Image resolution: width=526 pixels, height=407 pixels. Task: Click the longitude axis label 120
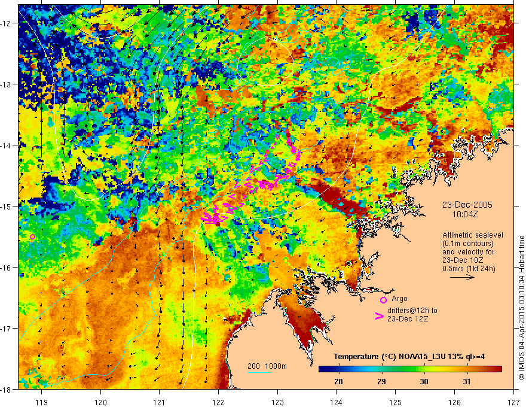coord(100,402)
